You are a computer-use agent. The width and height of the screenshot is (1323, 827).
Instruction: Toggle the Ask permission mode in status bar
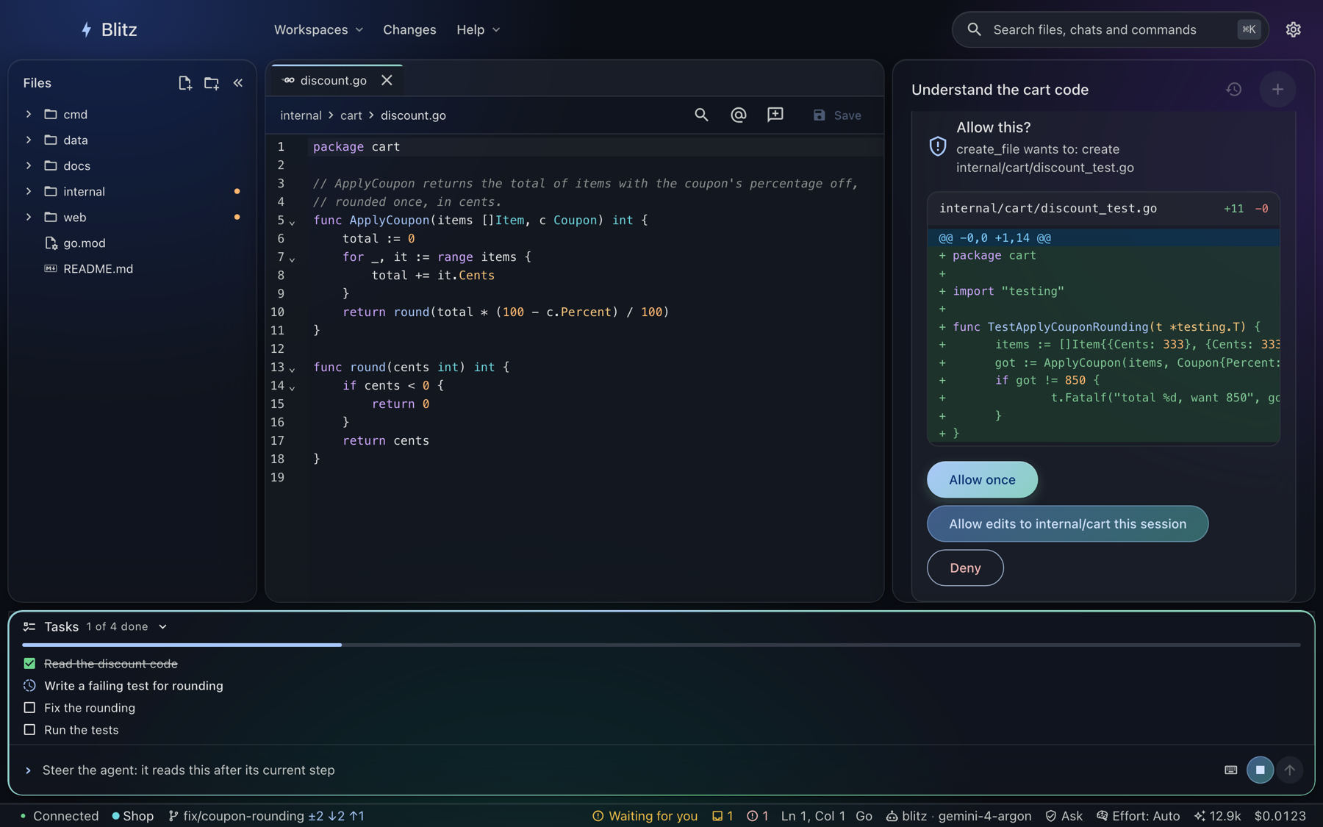point(1064,816)
